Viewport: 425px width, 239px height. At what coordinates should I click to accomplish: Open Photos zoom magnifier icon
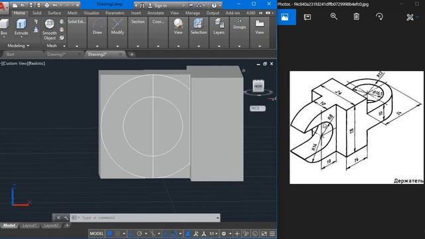334,17
